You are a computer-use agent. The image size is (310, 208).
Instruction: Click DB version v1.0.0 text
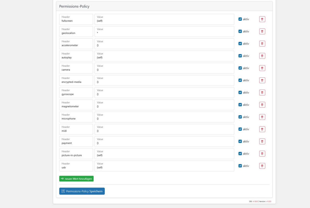(255, 201)
